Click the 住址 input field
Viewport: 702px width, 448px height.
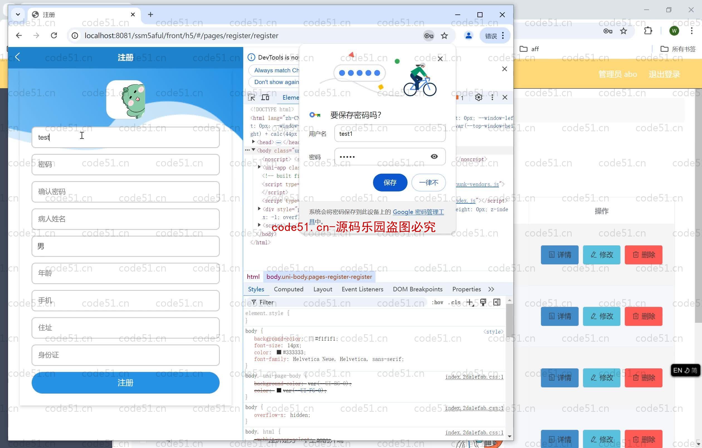pos(125,328)
